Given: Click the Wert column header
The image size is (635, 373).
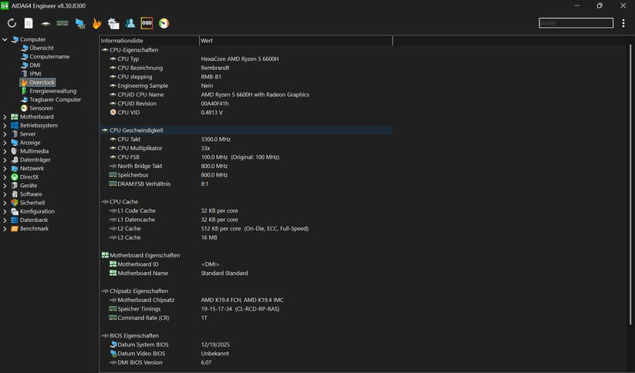Looking at the screenshot, I should tap(296, 40).
